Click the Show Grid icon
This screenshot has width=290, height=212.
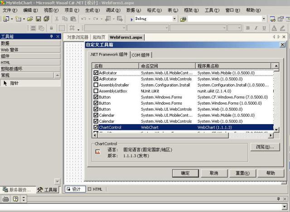pyautogui.click(x=62, y=28)
